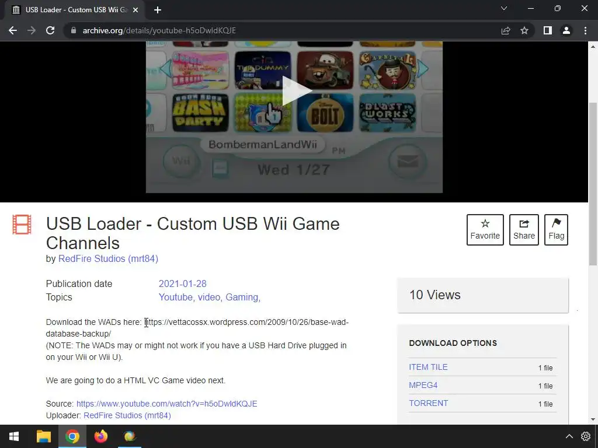
Task: Open RedFire Studios (mrt84) author link
Action: click(108, 258)
